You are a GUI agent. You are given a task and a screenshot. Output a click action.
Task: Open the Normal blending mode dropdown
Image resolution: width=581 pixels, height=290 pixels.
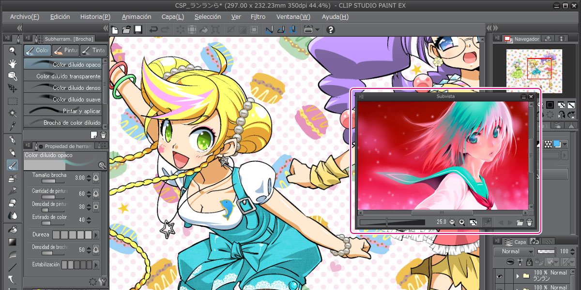coord(514,251)
